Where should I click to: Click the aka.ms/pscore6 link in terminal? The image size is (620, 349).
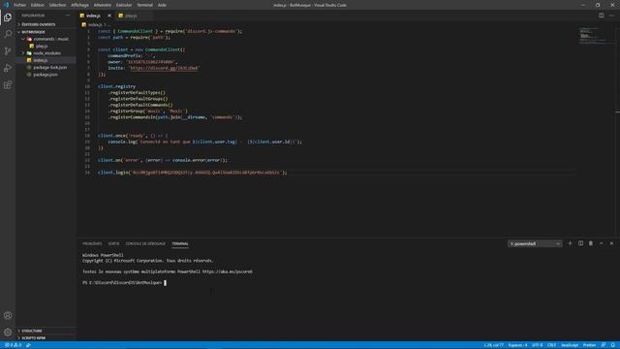point(228,271)
